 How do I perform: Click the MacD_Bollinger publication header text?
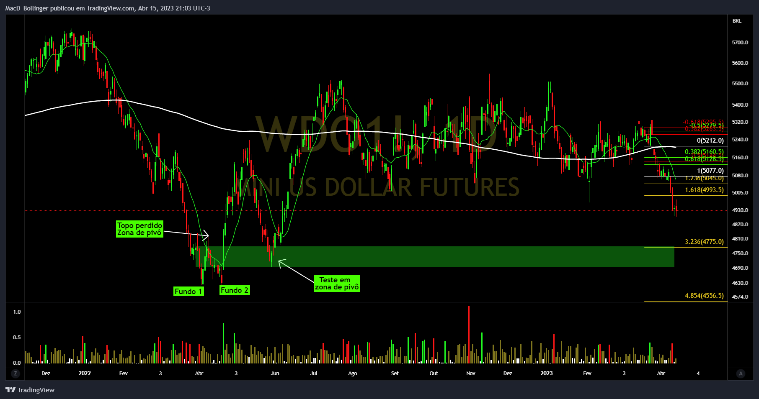(108, 8)
